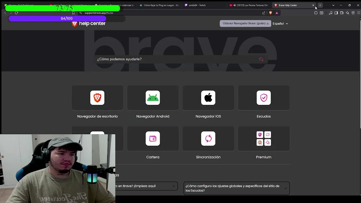
Task: Click the green 73/75 progress bar overlay
Action: (63, 8)
